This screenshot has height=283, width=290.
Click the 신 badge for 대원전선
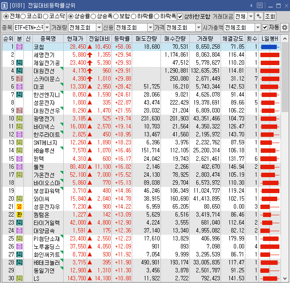coord(19,70)
